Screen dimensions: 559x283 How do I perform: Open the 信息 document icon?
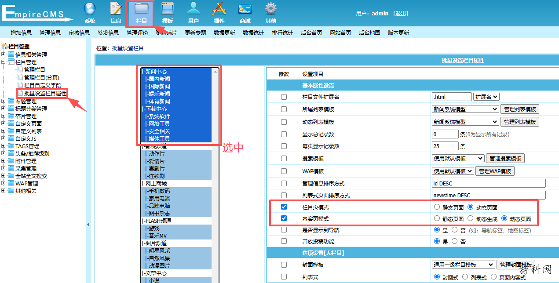click(x=116, y=9)
